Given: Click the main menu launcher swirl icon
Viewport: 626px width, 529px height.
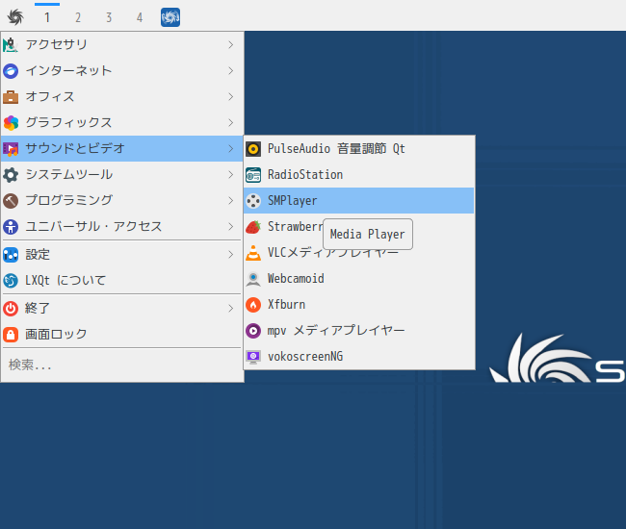Looking at the screenshot, I should point(15,17).
